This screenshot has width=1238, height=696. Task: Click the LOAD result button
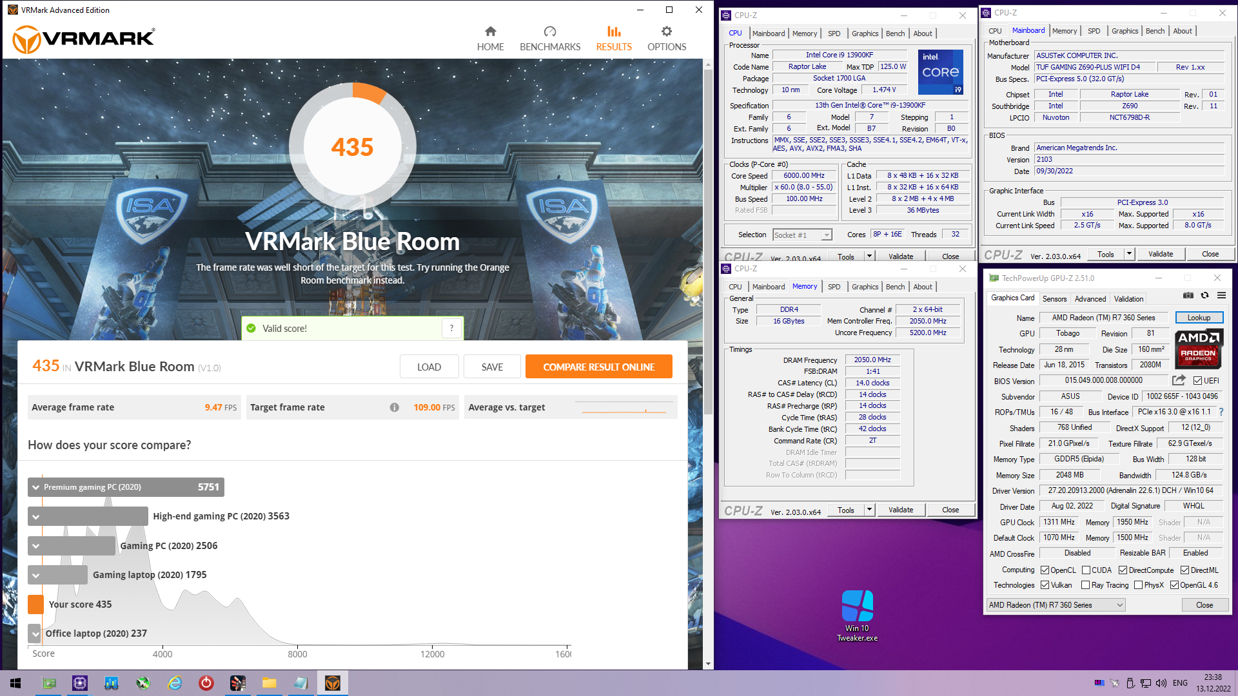[429, 367]
